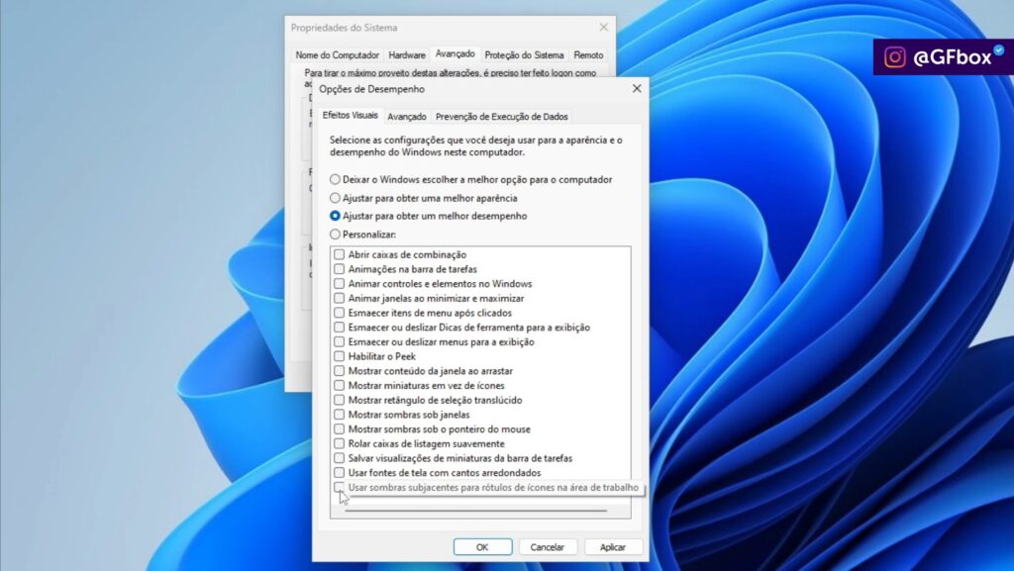Open 'Avançado' tab in Opções de Desempenho
The height and width of the screenshot is (571, 1014).
[407, 116]
